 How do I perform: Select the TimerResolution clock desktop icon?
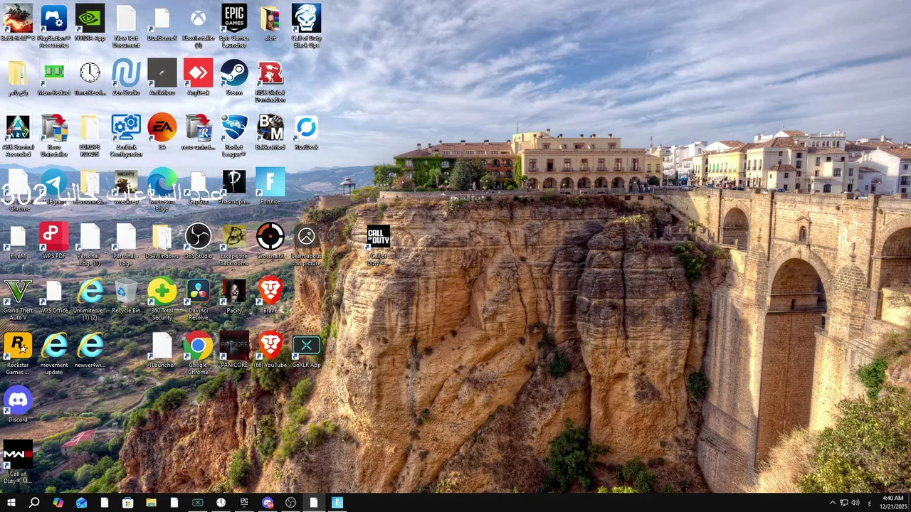click(x=90, y=78)
